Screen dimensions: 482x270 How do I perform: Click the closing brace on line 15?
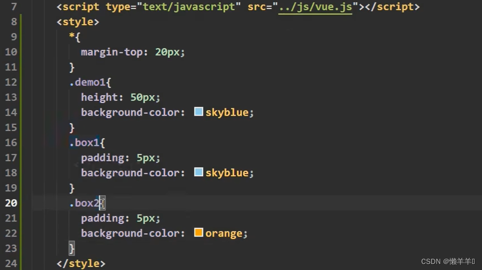tap(71, 128)
